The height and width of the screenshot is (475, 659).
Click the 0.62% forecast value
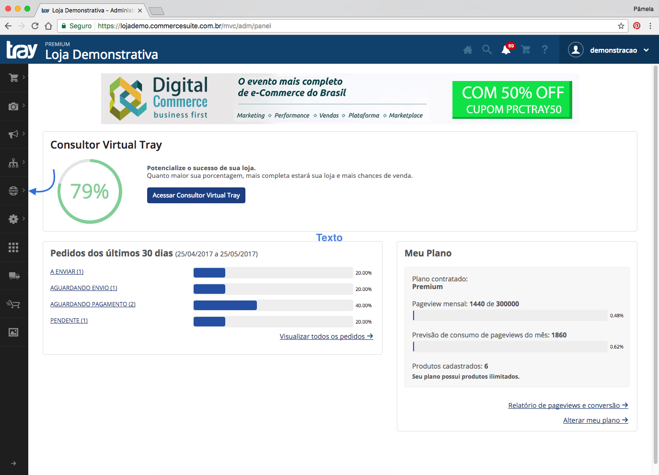pos(617,347)
